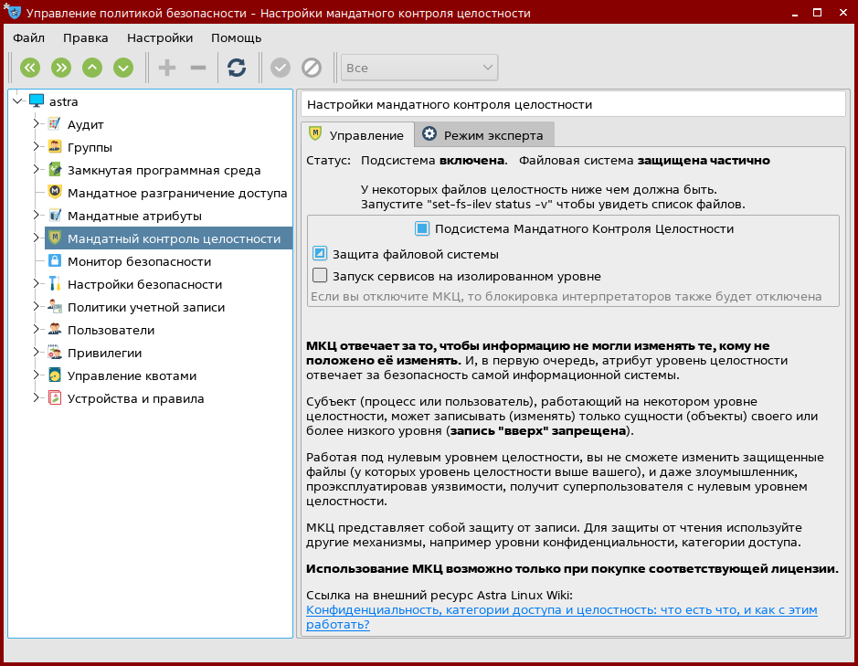Expand the Мандатные атрибуты node
This screenshot has height=666, width=858.
(37, 216)
